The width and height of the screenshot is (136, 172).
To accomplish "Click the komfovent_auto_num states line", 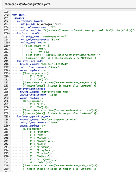I will [x=60, y=110].
